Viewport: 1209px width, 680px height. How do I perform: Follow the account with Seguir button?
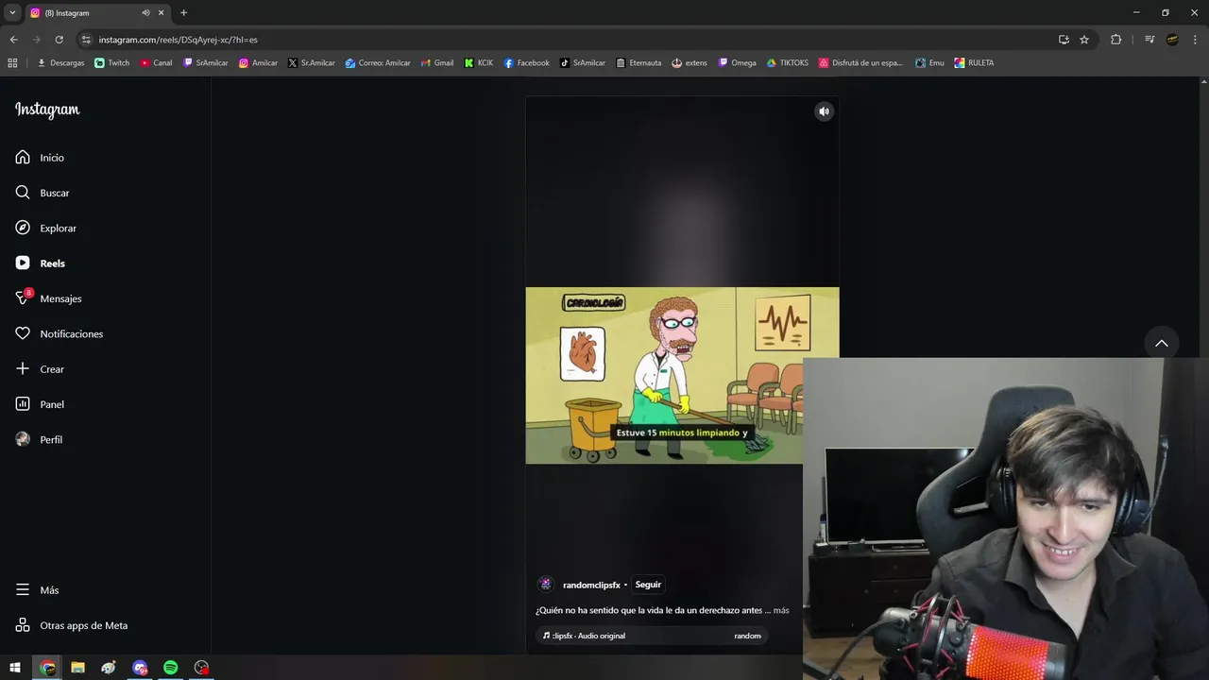[x=648, y=585]
